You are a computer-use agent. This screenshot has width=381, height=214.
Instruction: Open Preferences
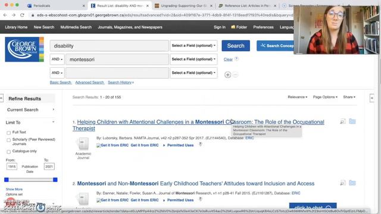pyautogui.click(x=263, y=27)
